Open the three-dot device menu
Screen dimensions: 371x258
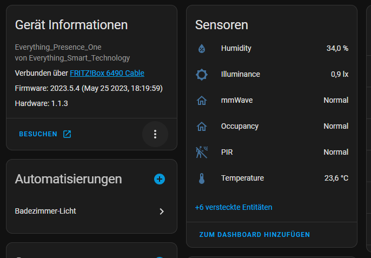coord(155,134)
